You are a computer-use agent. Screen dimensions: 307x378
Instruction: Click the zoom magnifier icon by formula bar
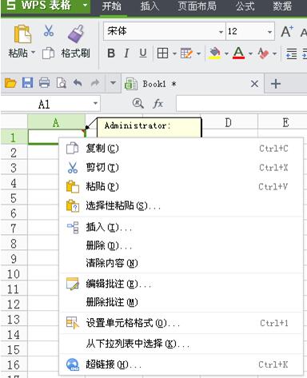click(138, 103)
